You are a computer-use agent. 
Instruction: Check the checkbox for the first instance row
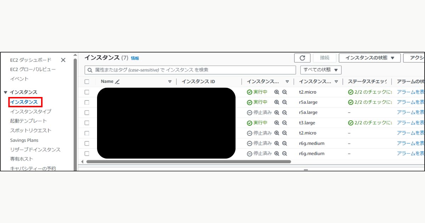pyautogui.click(x=87, y=92)
